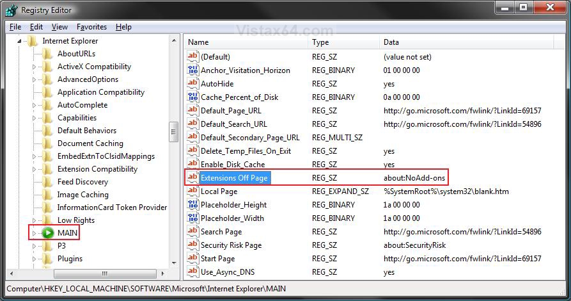Screen dimensions: 571x301
Task: Click the Registry Editor icon in title bar
Action: click(11, 10)
